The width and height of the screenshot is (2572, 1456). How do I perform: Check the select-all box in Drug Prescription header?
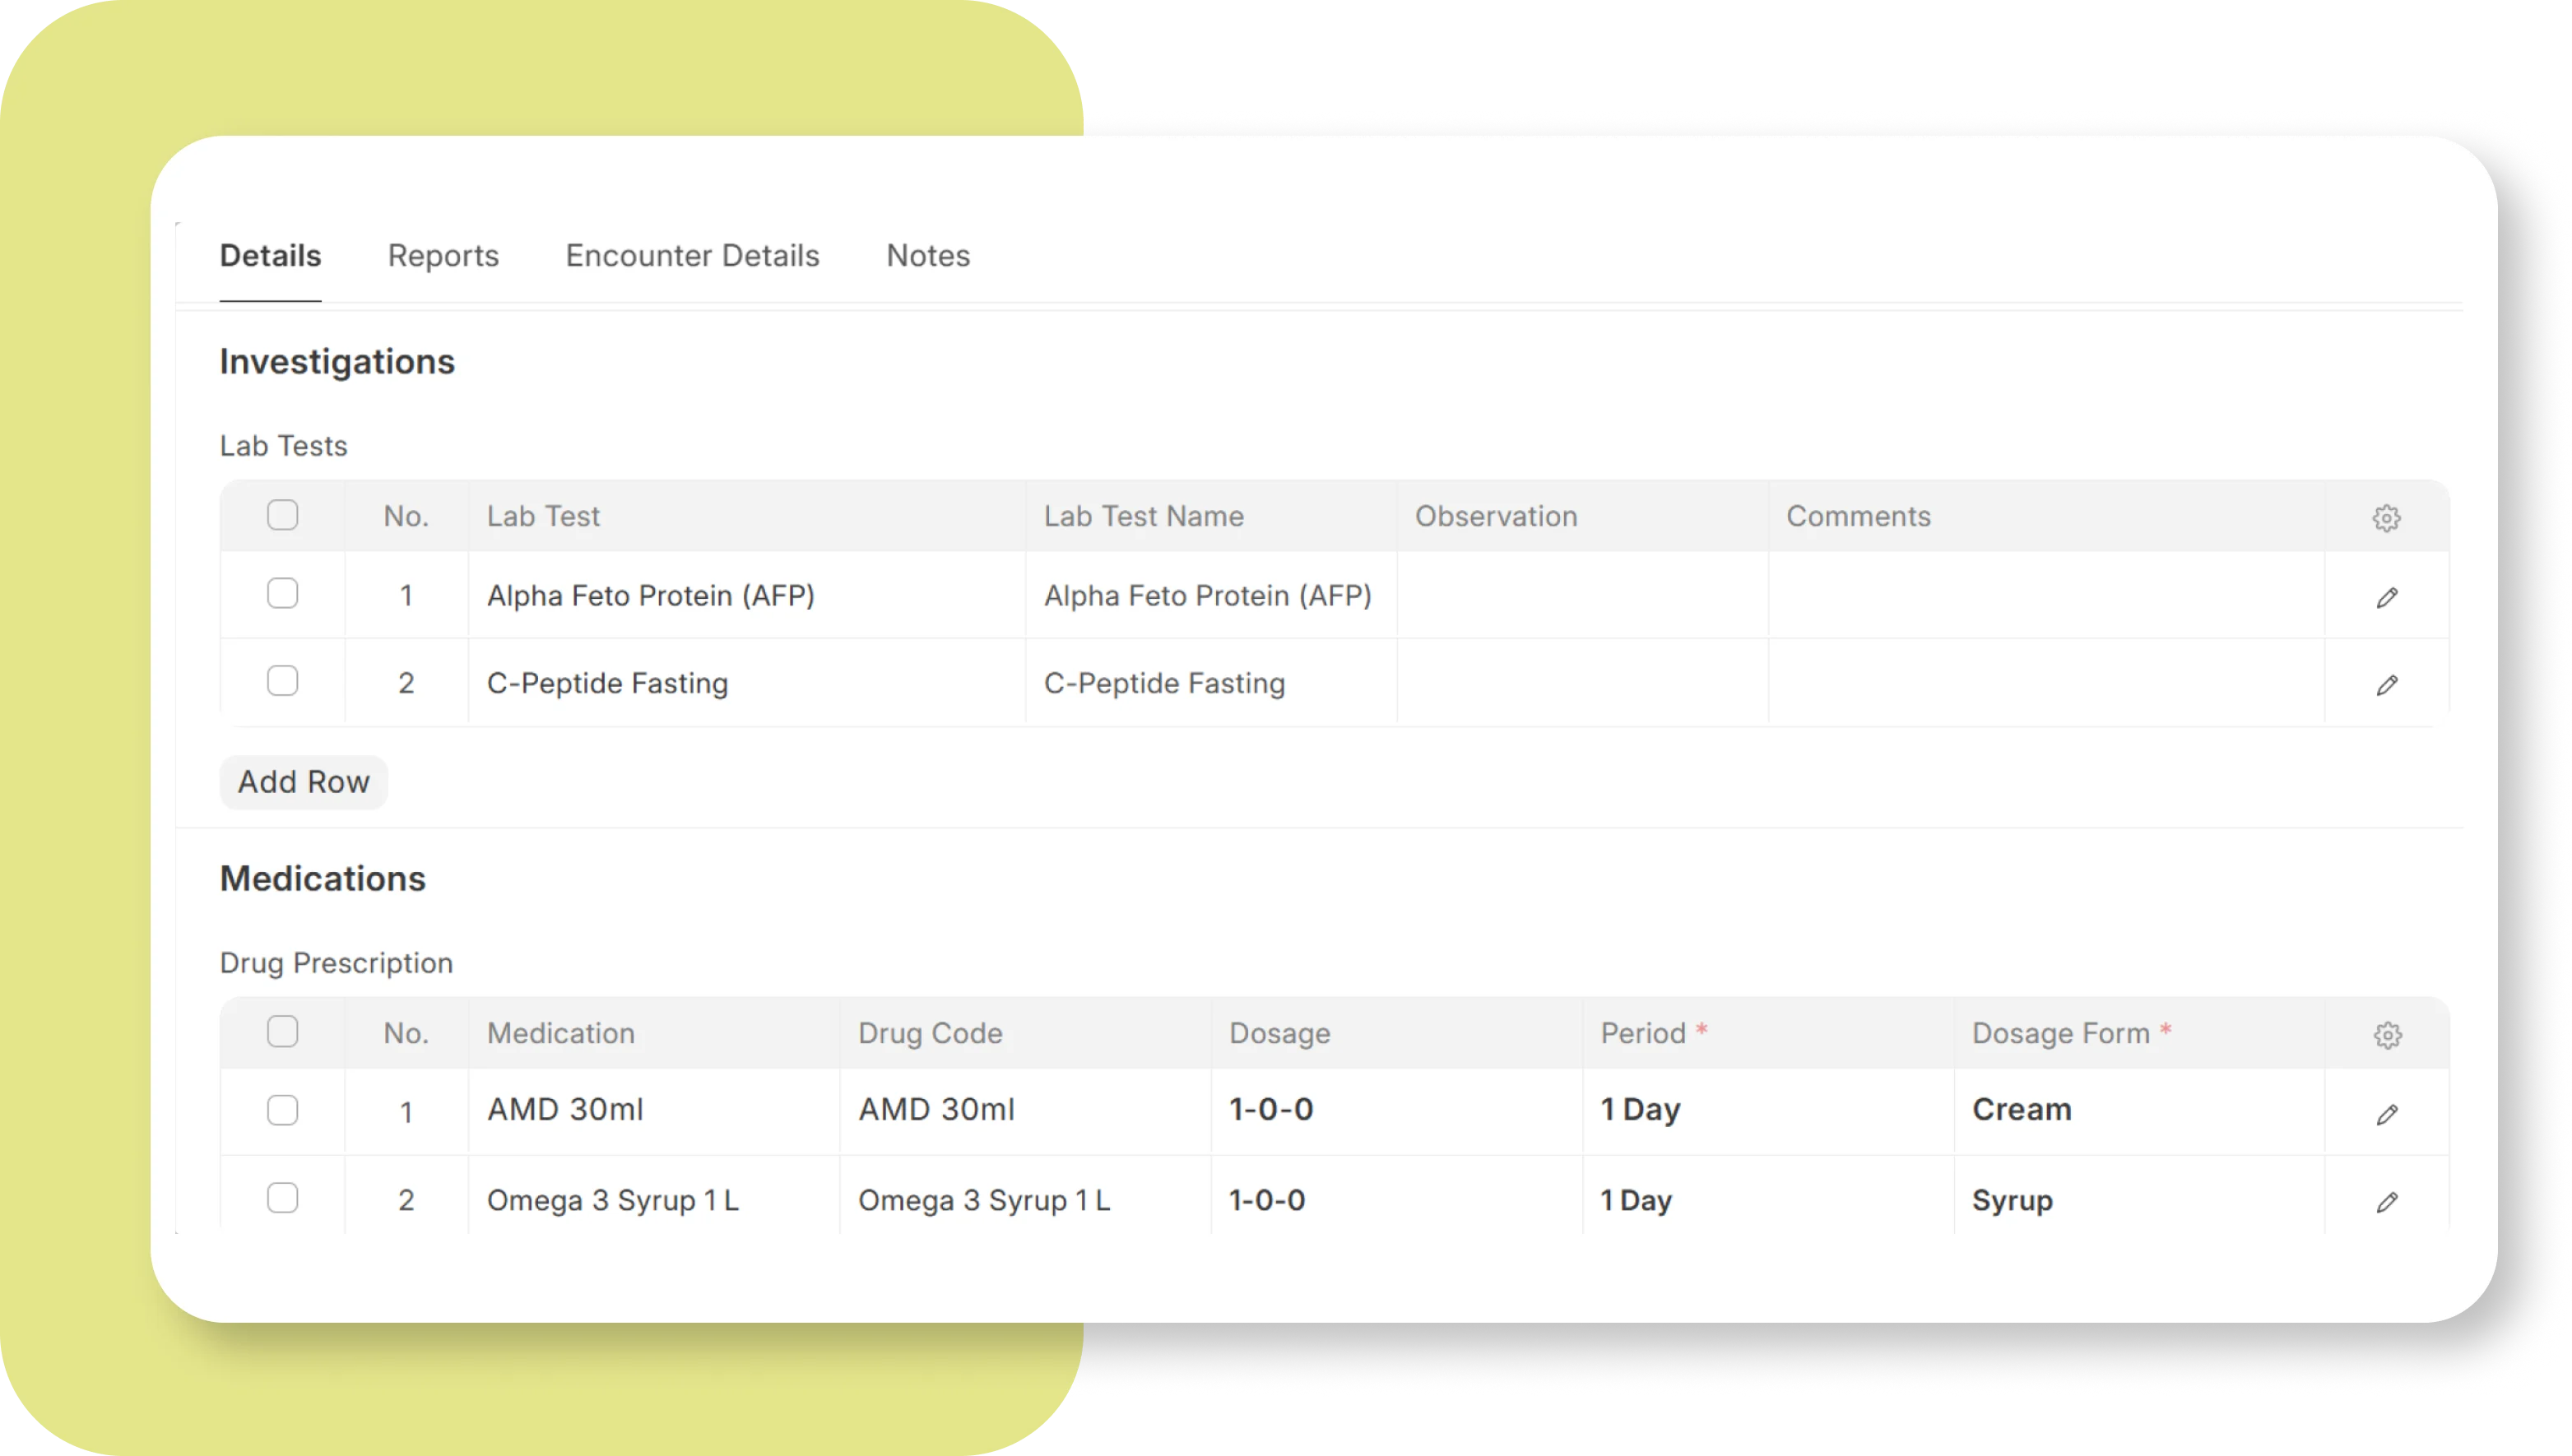[x=283, y=1031]
